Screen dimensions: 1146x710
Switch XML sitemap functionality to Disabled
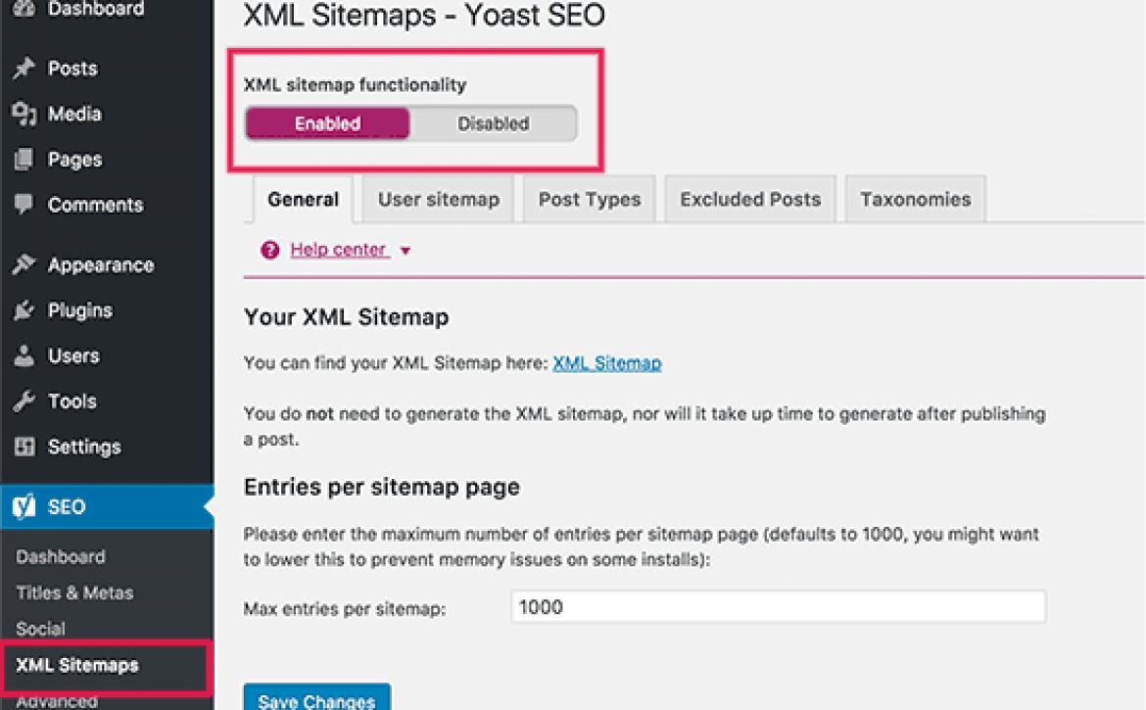click(x=494, y=123)
